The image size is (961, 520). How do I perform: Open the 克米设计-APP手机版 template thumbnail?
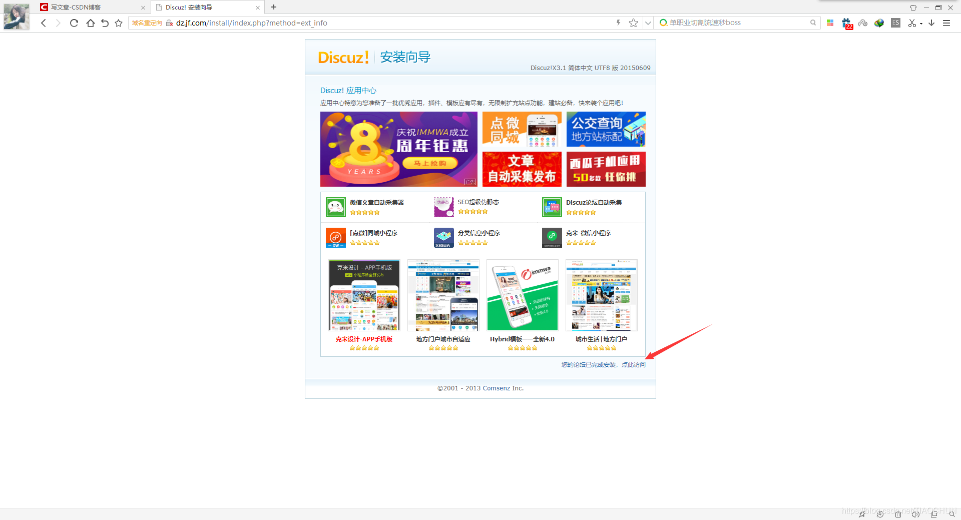tap(364, 295)
